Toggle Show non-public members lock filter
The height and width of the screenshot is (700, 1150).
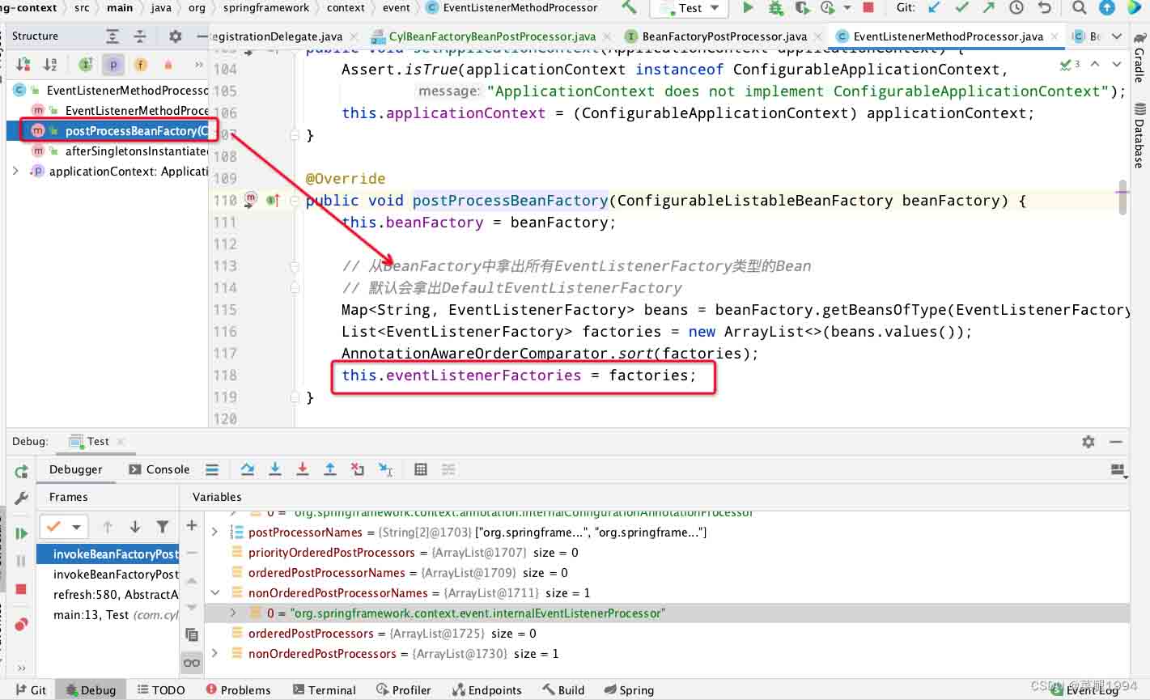[168, 65]
